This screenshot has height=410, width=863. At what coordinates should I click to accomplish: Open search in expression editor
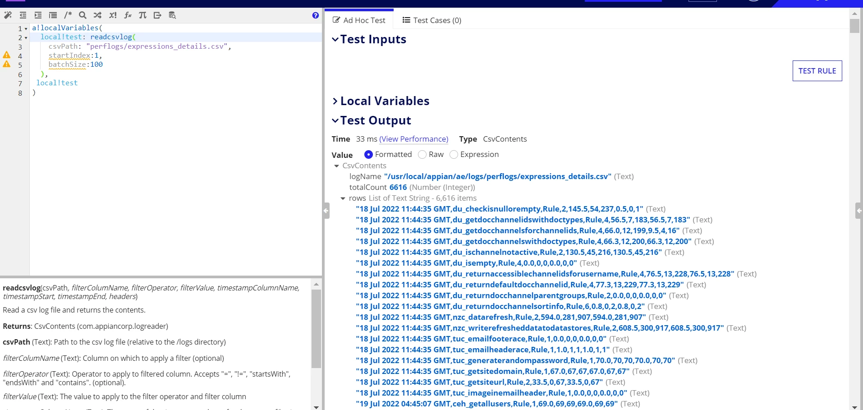(x=83, y=15)
